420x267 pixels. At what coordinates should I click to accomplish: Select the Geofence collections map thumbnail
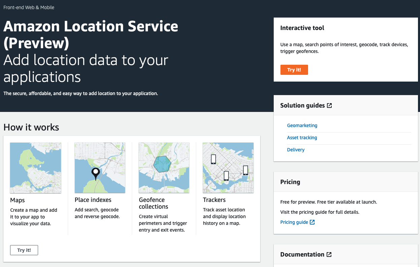click(x=164, y=168)
